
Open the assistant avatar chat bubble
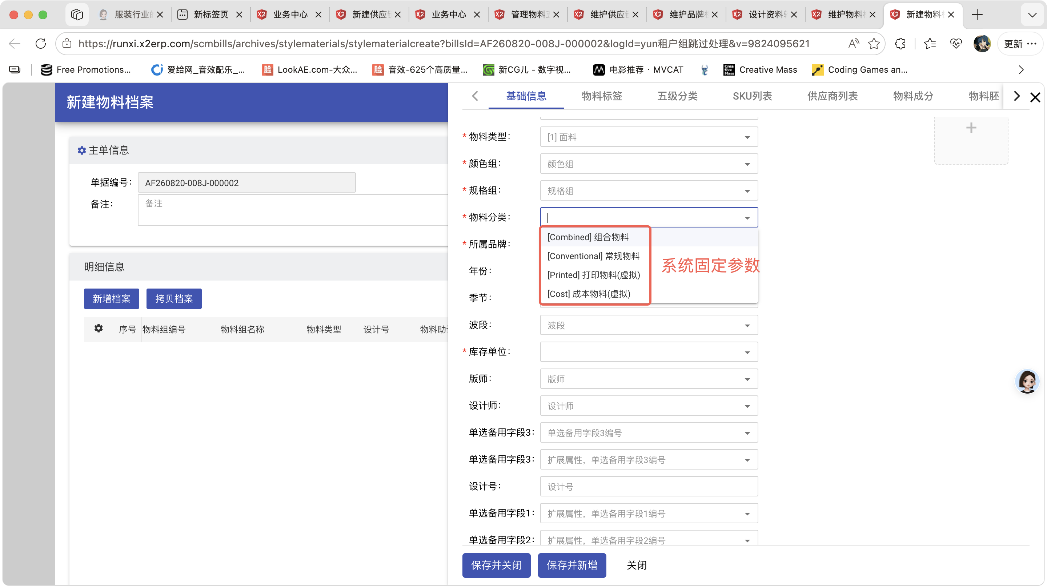coord(1027,382)
